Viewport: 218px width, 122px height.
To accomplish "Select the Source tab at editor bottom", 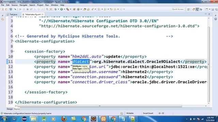I will point(17,109).
